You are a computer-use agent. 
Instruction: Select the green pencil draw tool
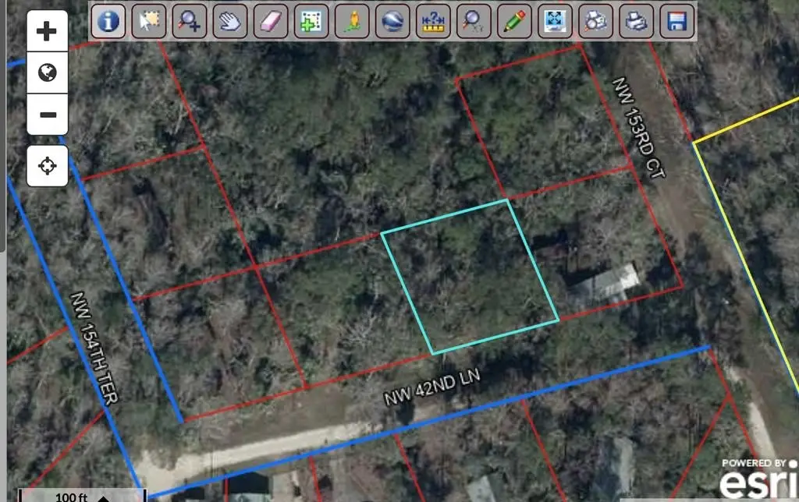pyautogui.click(x=514, y=21)
